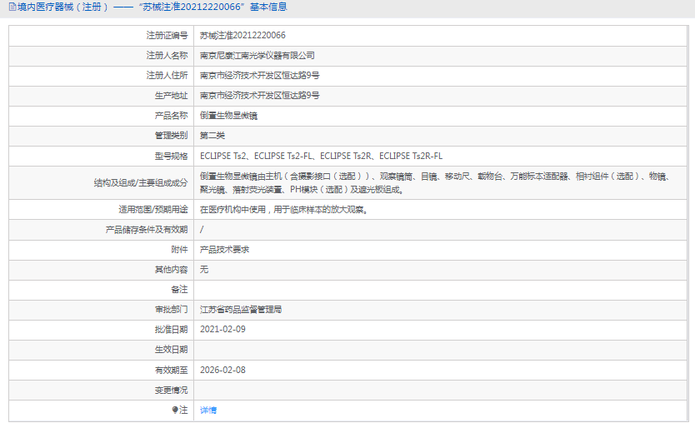This screenshot has width=695, height=423.
Task: Select the 产品技术要求 attachment text
Action: (x=224, y=250)
